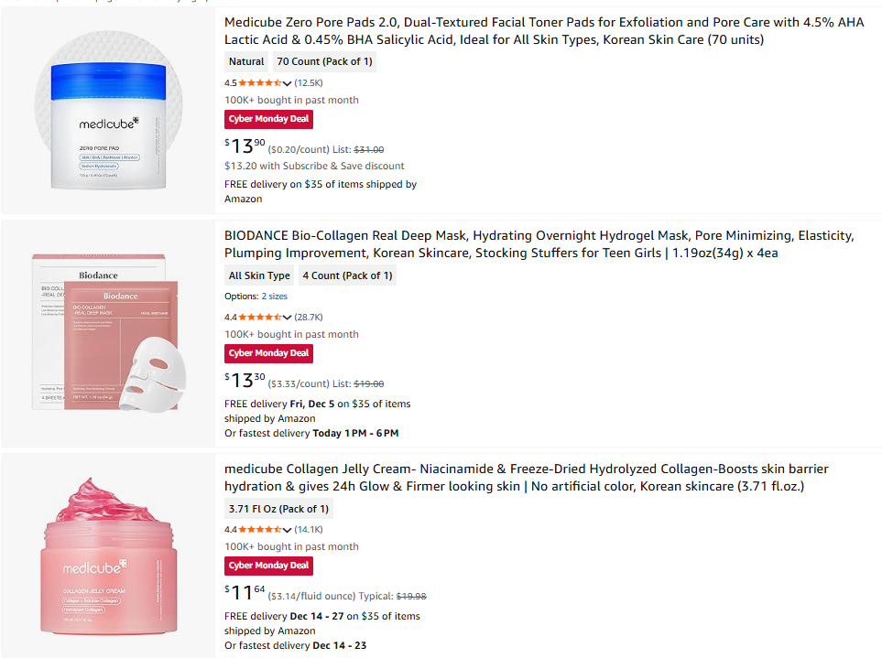This screenshot has height=658, width=882.
Task: Click the $13.90 price of Zero Pore Pads
Action: click(x=245, y=146)
